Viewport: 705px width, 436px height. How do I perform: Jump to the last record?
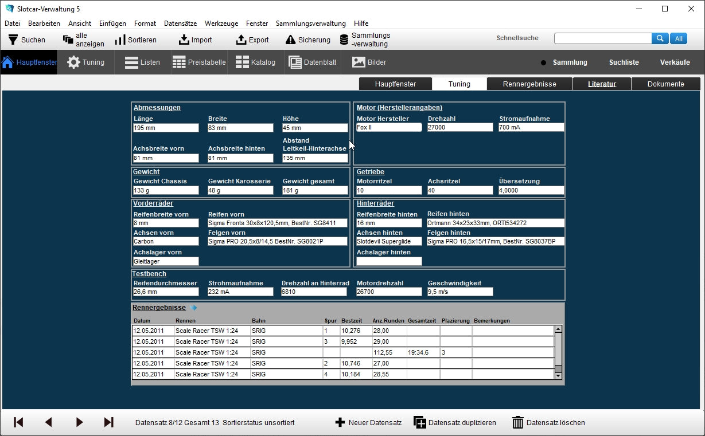coord(108,422)
